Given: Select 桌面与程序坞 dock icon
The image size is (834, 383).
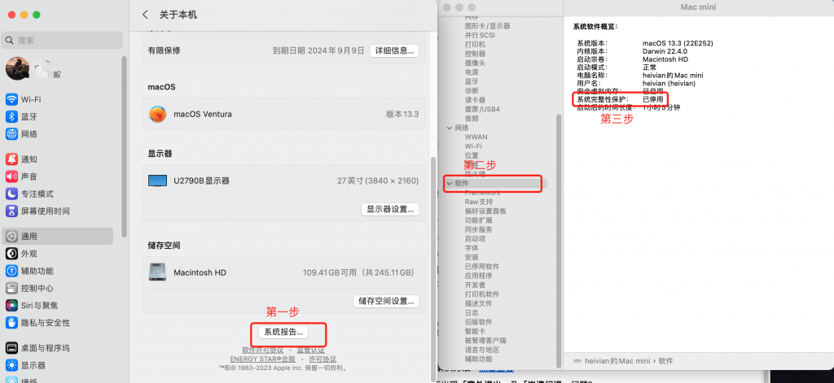Looking at the screenshot, I should pyautogui.click(x=11, y=348).
